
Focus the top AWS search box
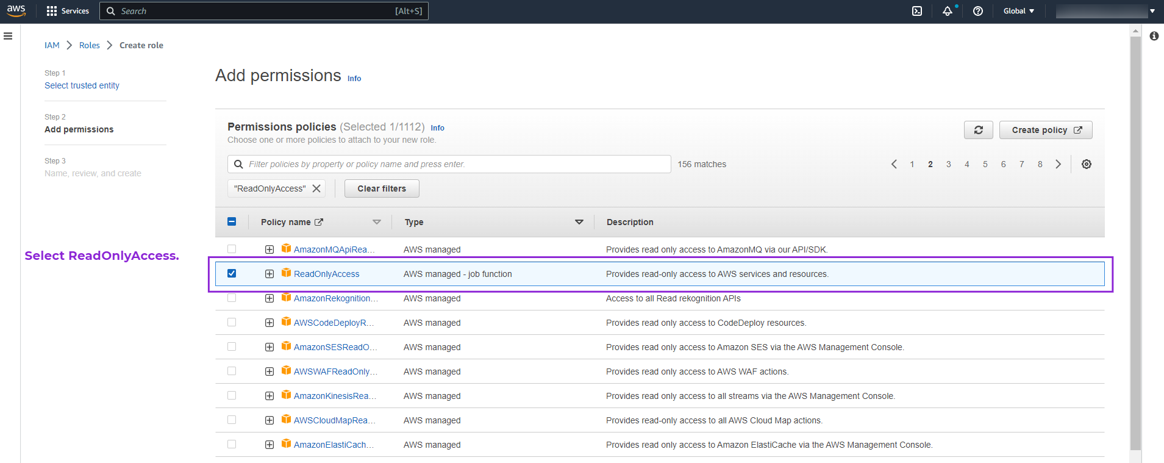coord(264,11)
